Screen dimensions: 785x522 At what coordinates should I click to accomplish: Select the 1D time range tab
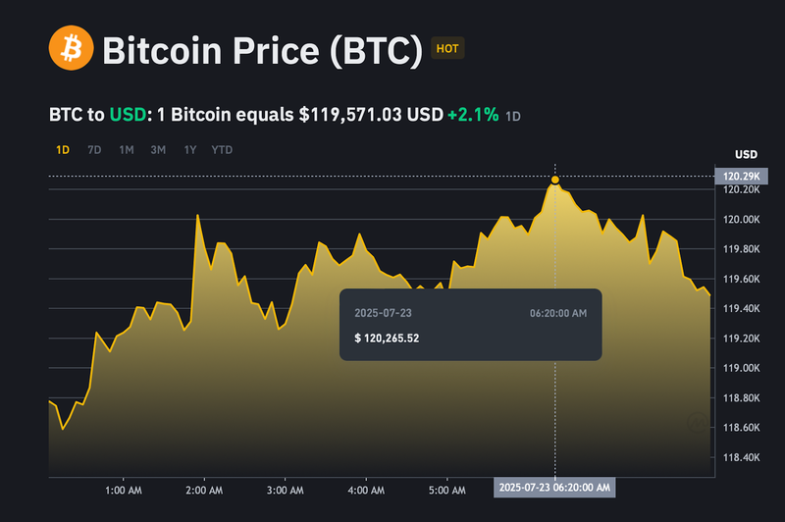tap(63, 150)
